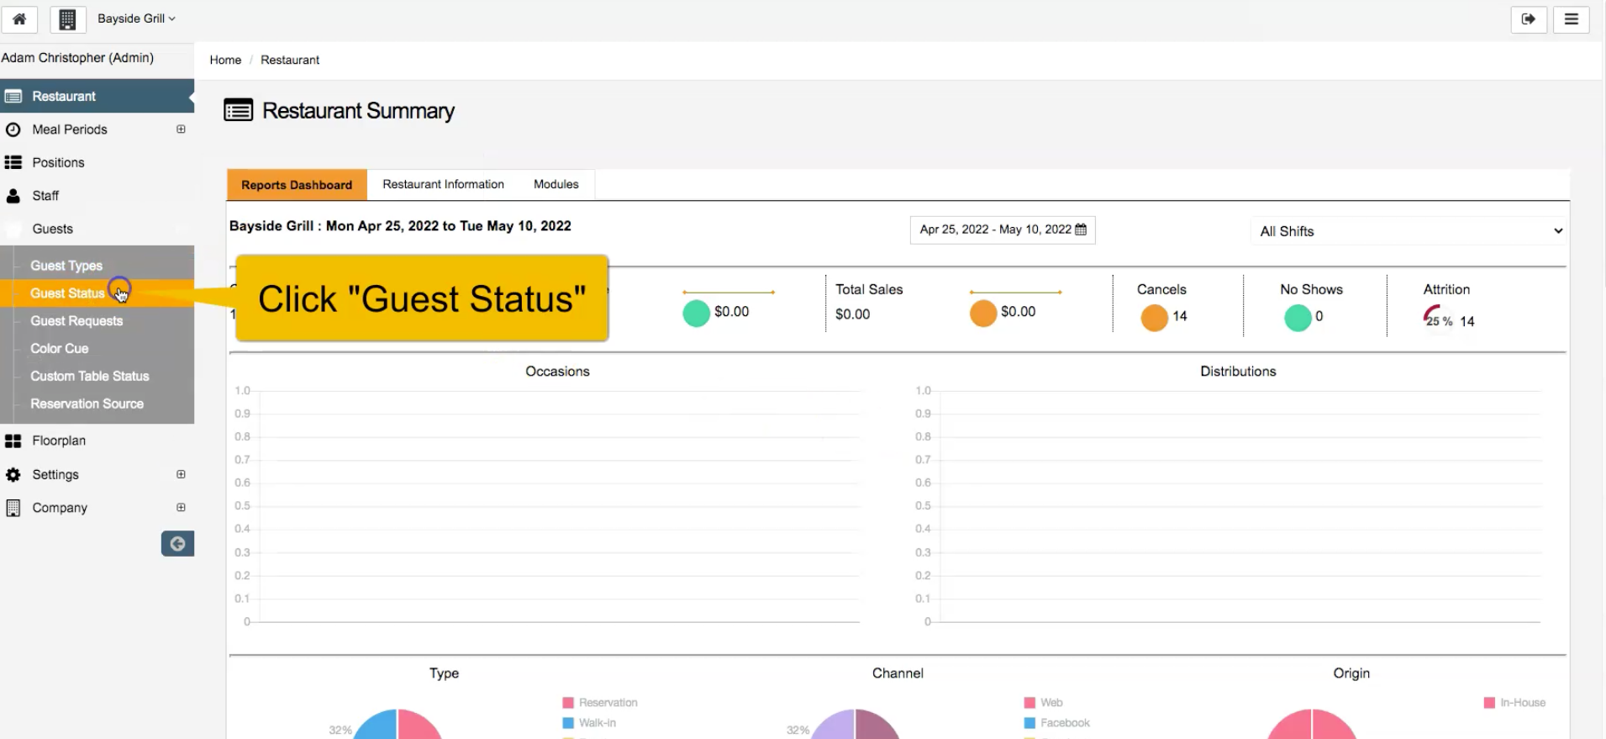Click the Distributions chart title
1606x739 pixels.
1238,372
